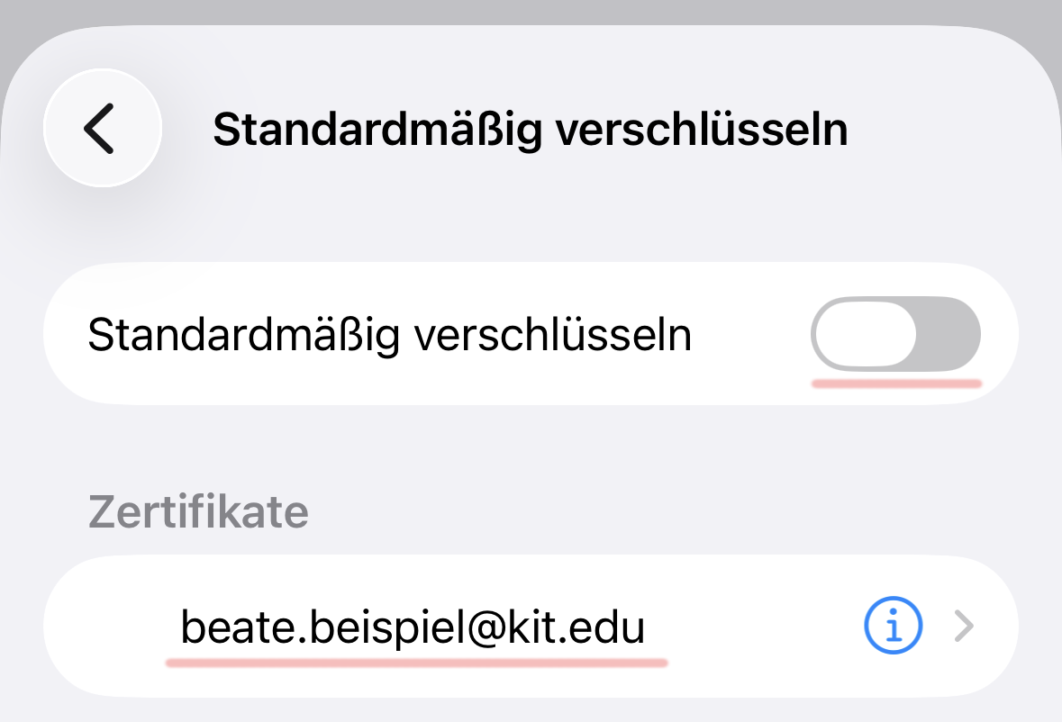Go back using the left arrow button

(102, 129)
